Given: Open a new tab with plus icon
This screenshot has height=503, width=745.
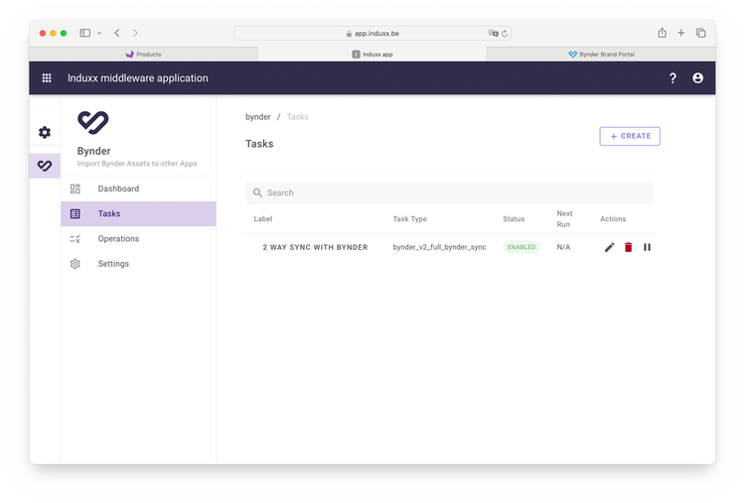Looking at the screenshot, I should (680, 33).
